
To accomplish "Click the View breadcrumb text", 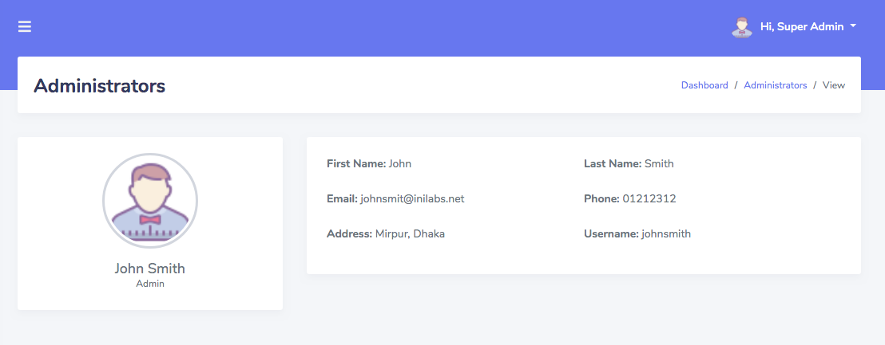I will click(x=834, y=85).
